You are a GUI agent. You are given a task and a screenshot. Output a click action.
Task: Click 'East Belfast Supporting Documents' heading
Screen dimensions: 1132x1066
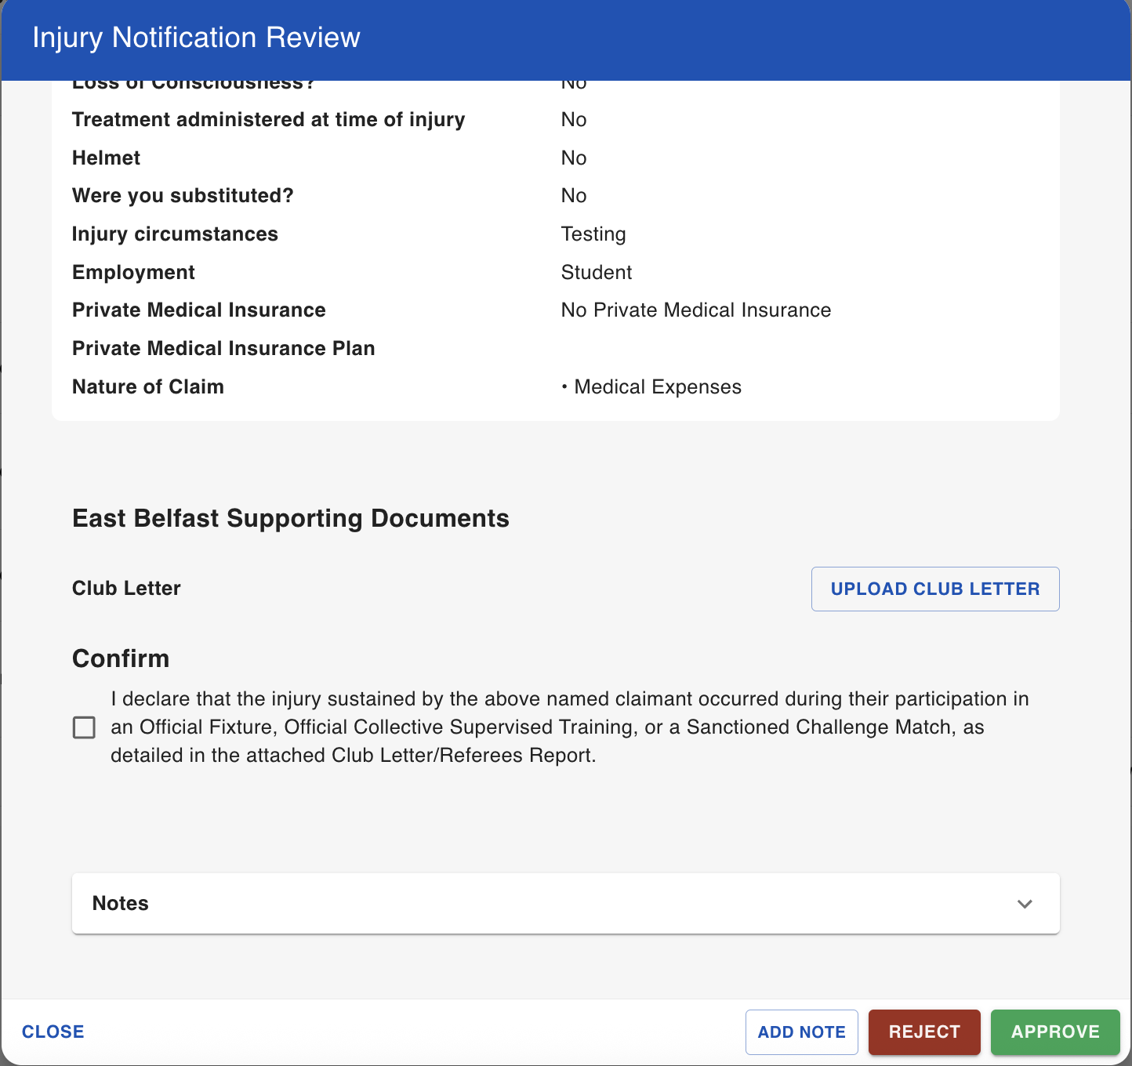click(x=291, y=518)
